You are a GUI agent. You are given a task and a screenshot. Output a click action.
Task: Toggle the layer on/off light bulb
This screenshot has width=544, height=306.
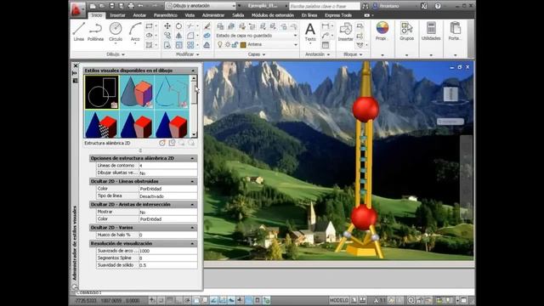coord(219,44)
